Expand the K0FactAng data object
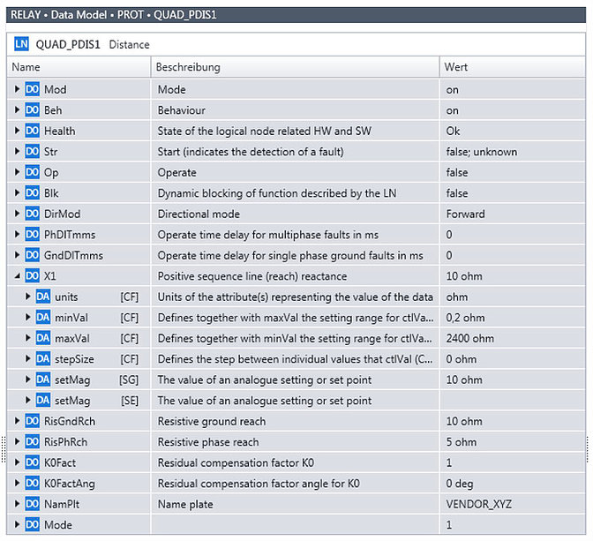593x541 pixels. click(x=17, y=484)
